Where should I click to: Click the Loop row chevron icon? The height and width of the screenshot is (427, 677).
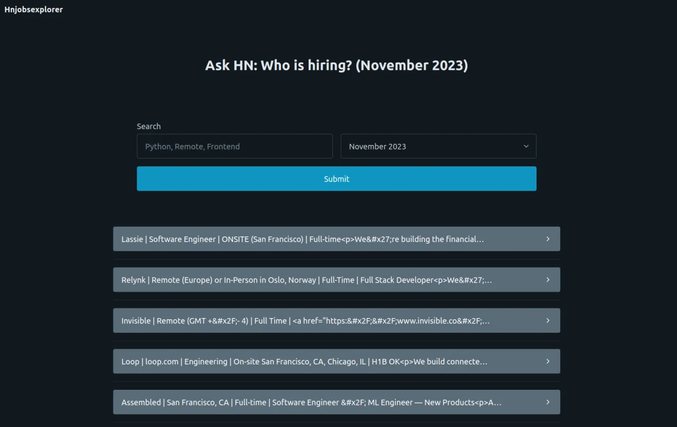point(547,362)
